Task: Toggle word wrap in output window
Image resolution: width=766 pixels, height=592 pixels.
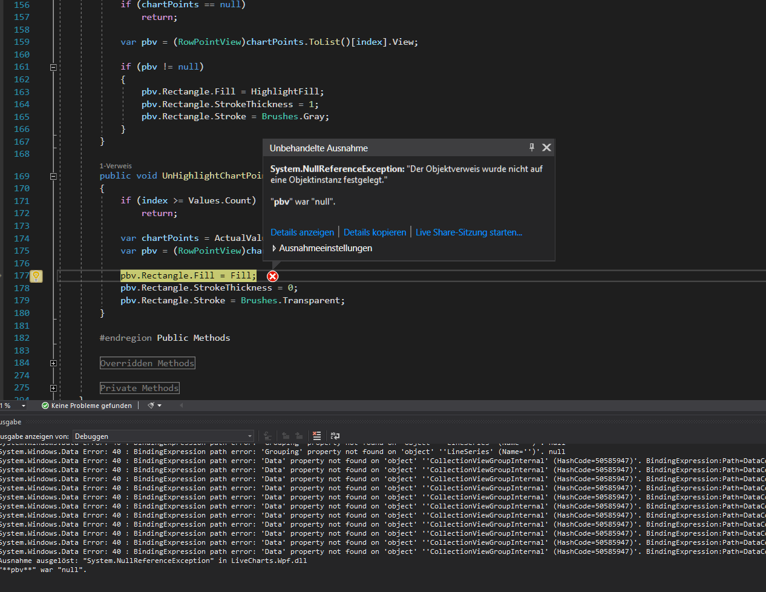Action: tap(335, 436)
